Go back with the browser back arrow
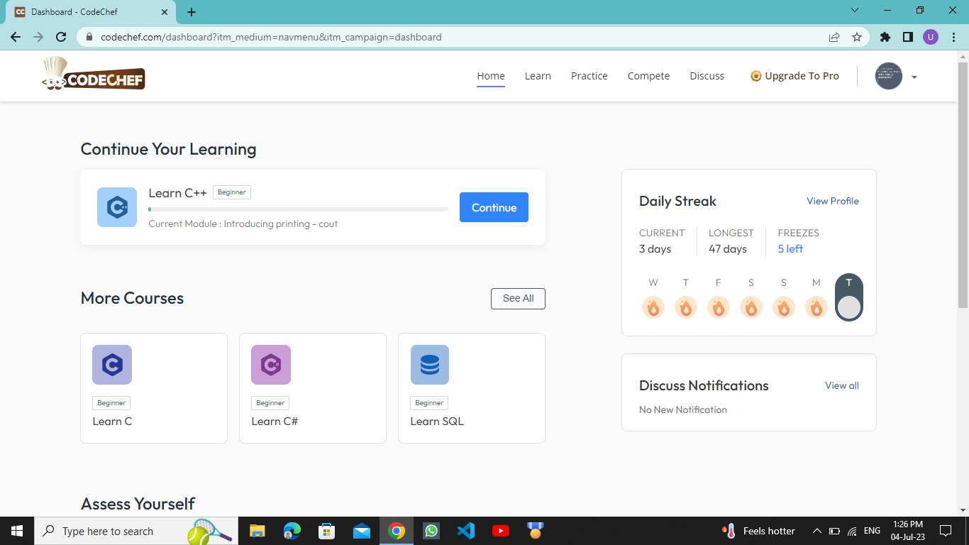The image size is (969, 545). coord(16,37)
